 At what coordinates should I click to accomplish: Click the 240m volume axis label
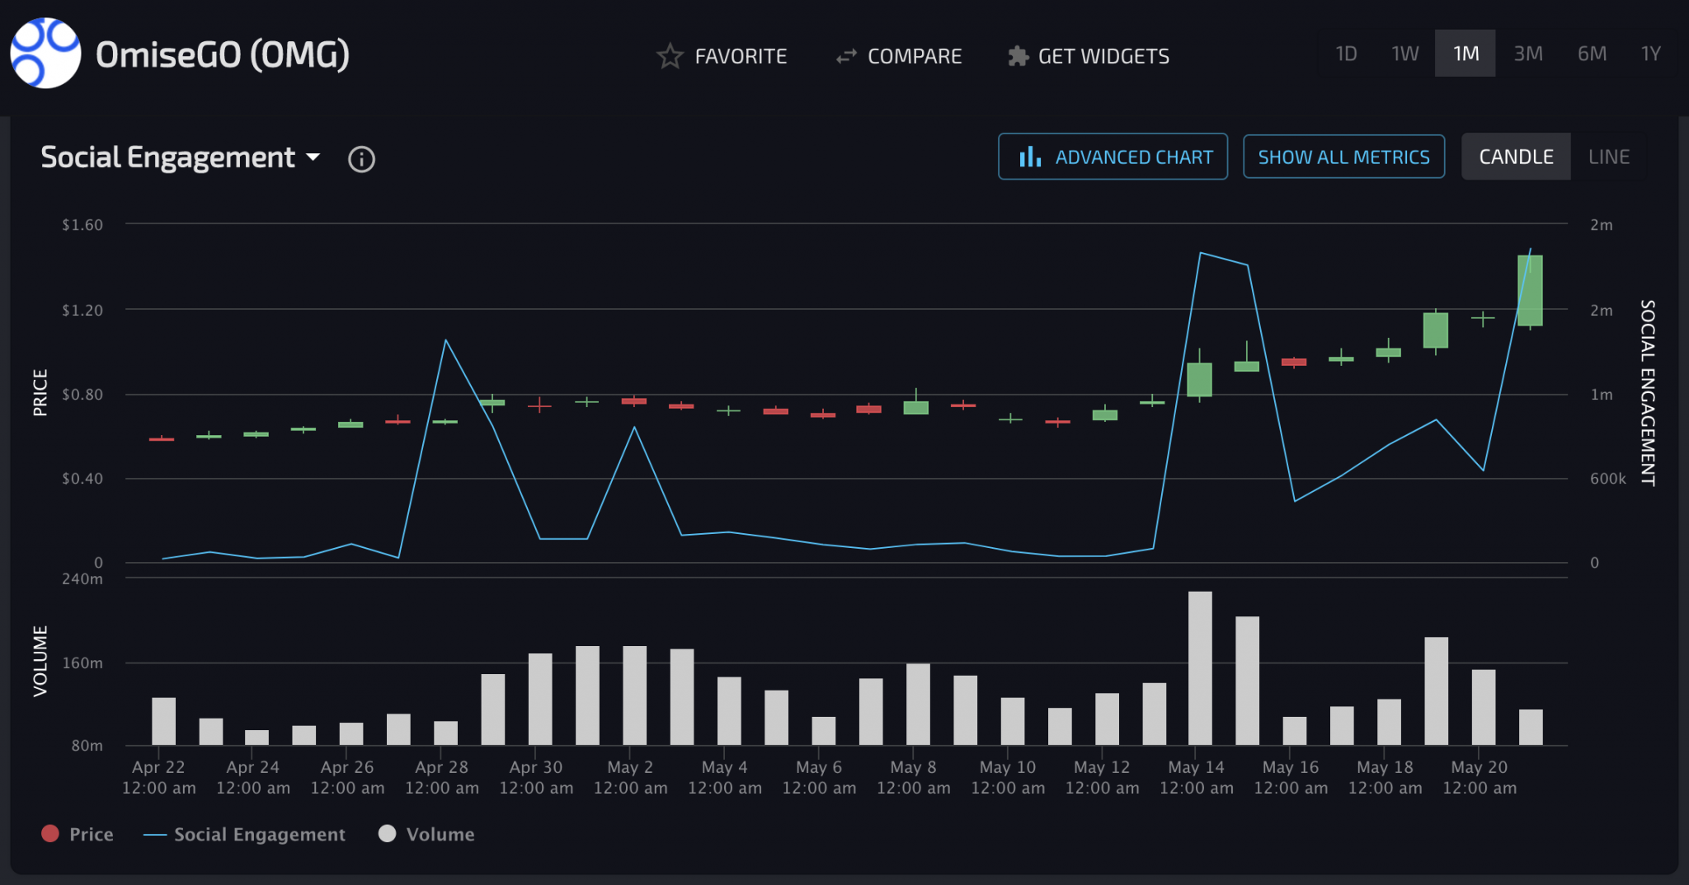point(82,578)
